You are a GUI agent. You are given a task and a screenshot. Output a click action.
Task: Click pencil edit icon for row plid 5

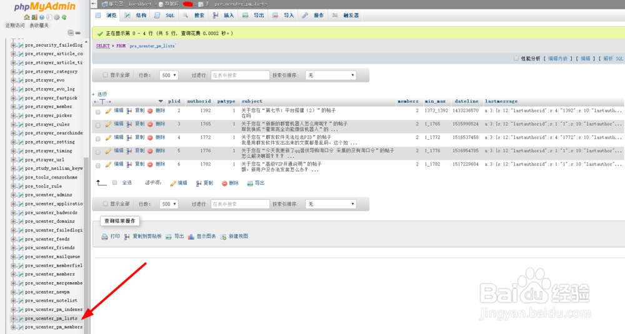pyautogui.click(x=108, y=151)
